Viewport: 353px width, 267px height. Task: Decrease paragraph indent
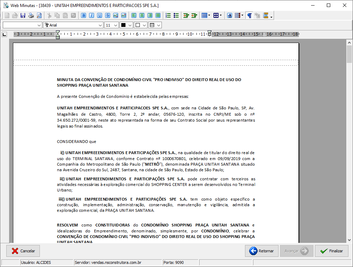(x=186, y=15)
